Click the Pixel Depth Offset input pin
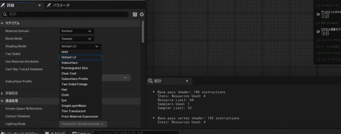This screenshot has height=134, width=341. point(318,32)
